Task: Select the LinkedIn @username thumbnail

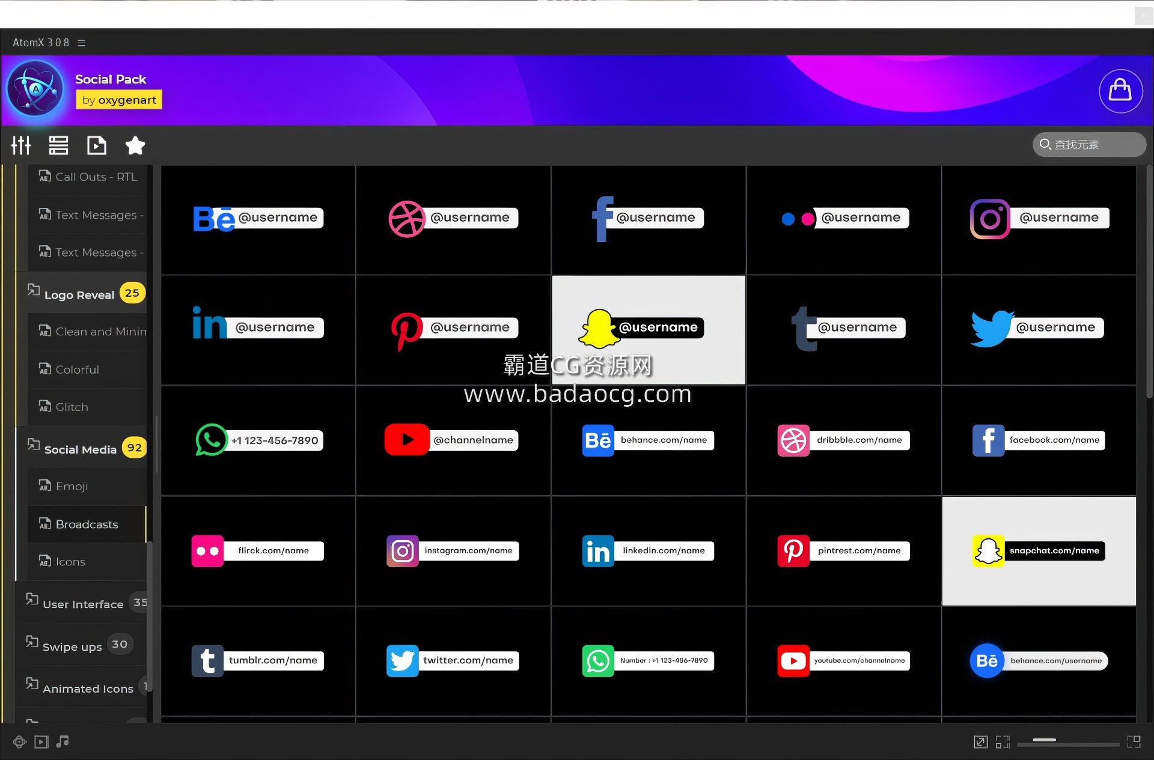Action: (x=258, y=330)
